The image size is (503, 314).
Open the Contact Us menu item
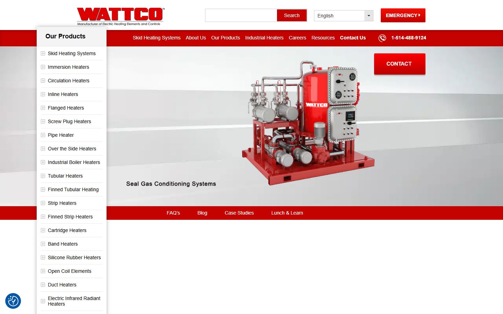(353, 38)
